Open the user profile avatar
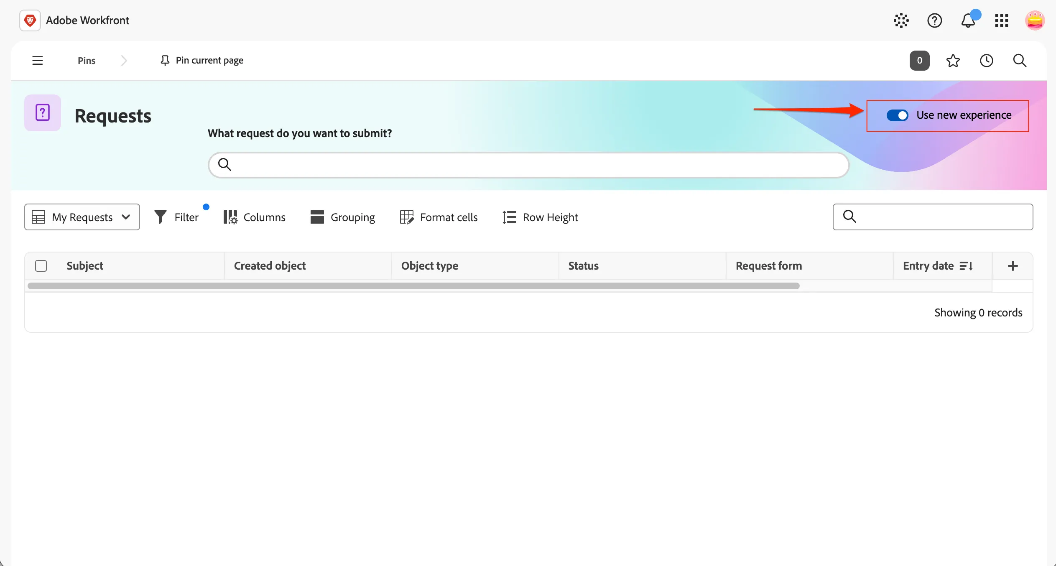Image resolution: width=1056 pixels, height=566 pixels. pos(1035,20)
